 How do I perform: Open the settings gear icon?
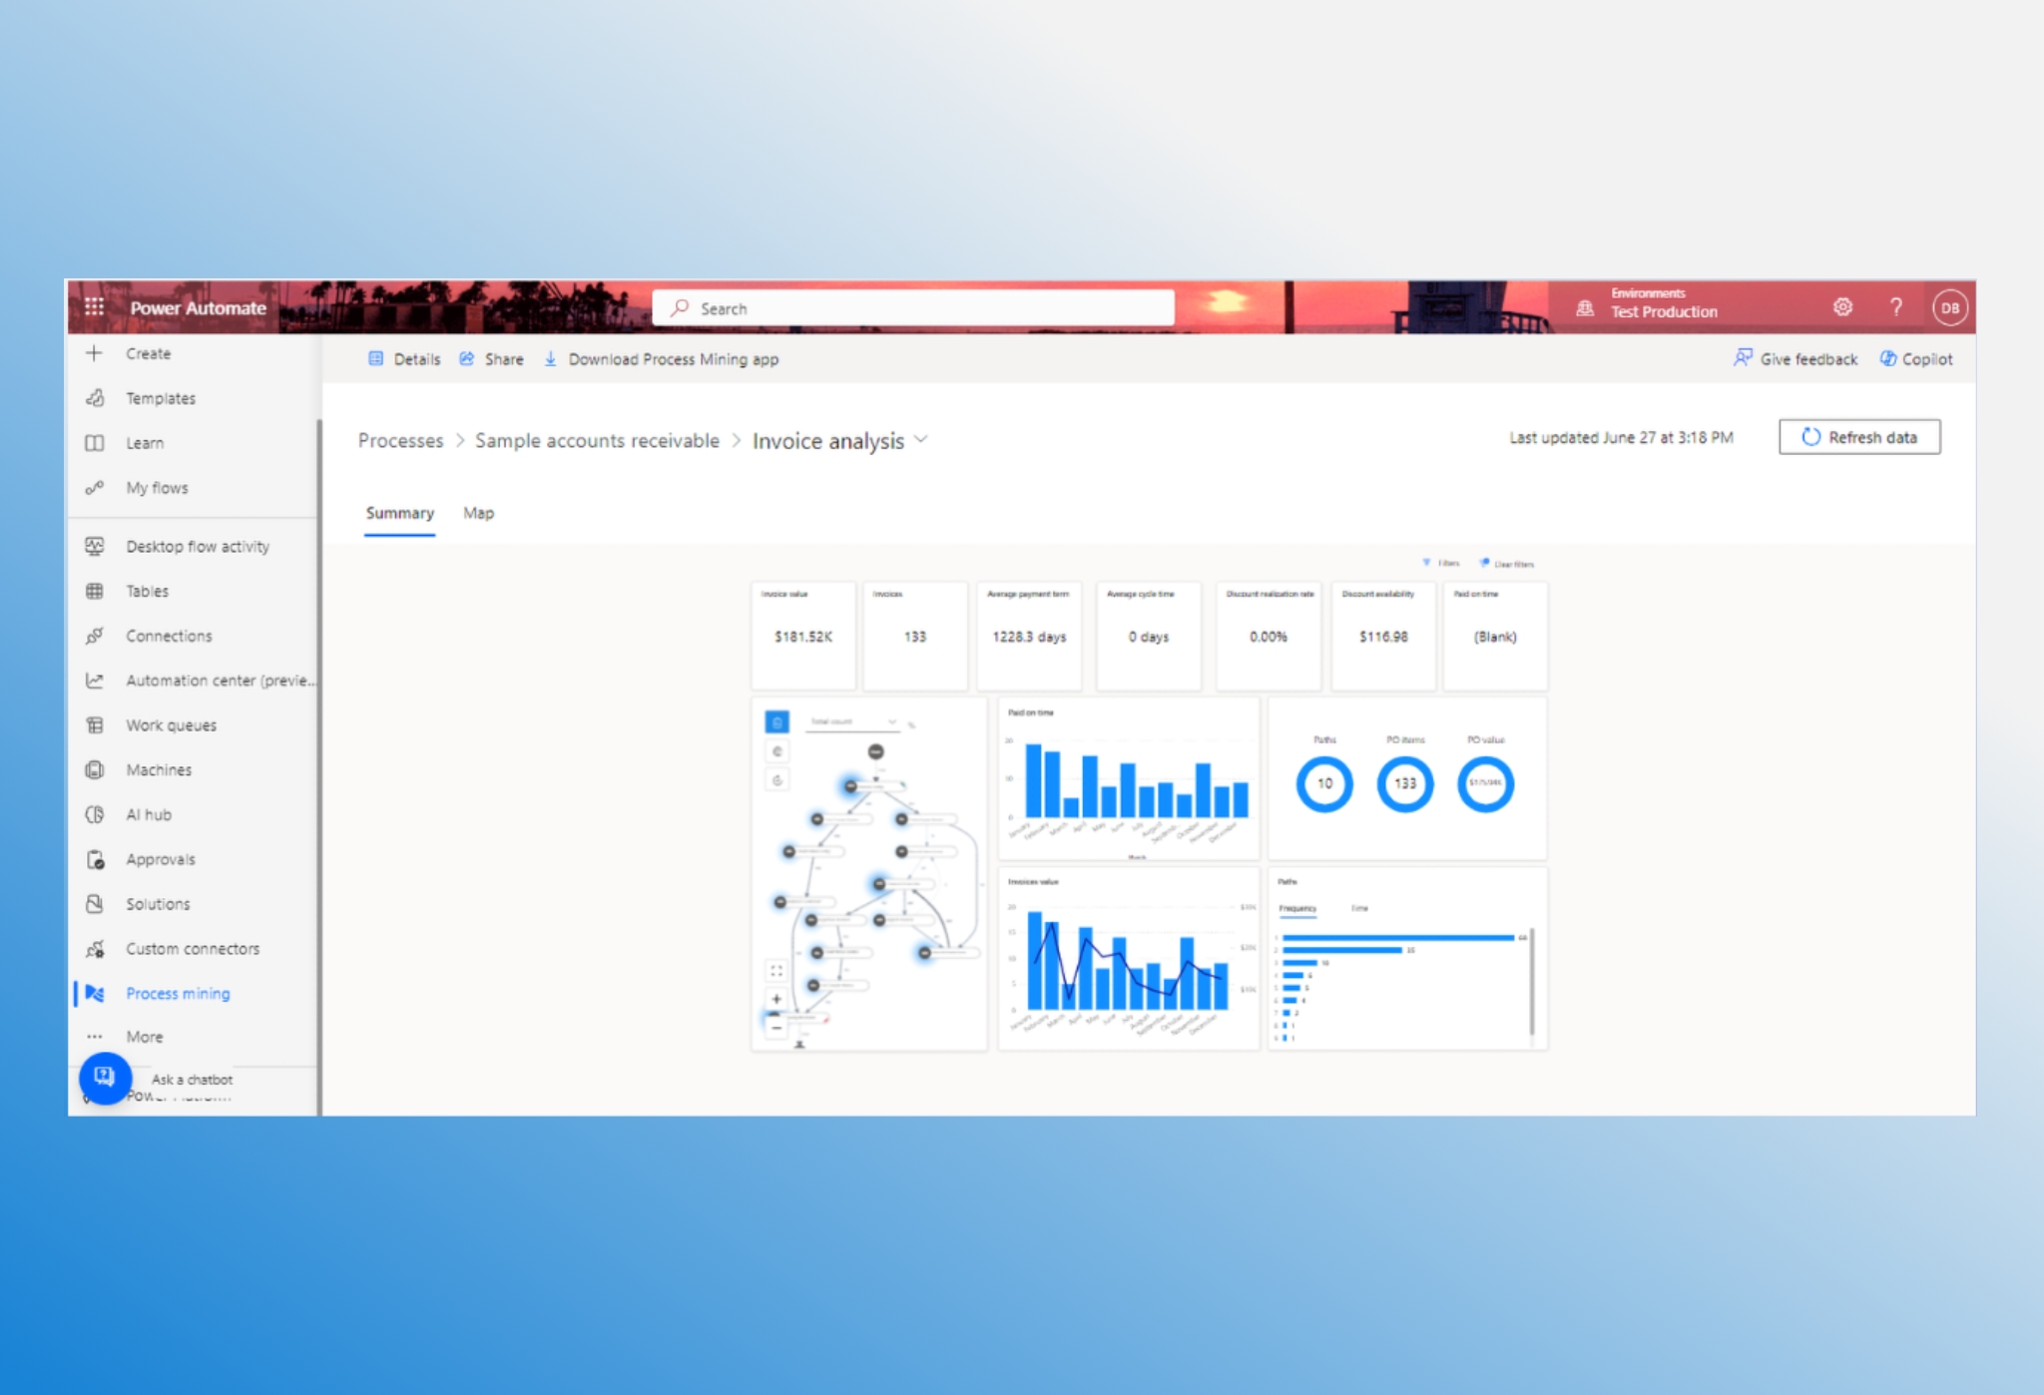click(1842, 307)
